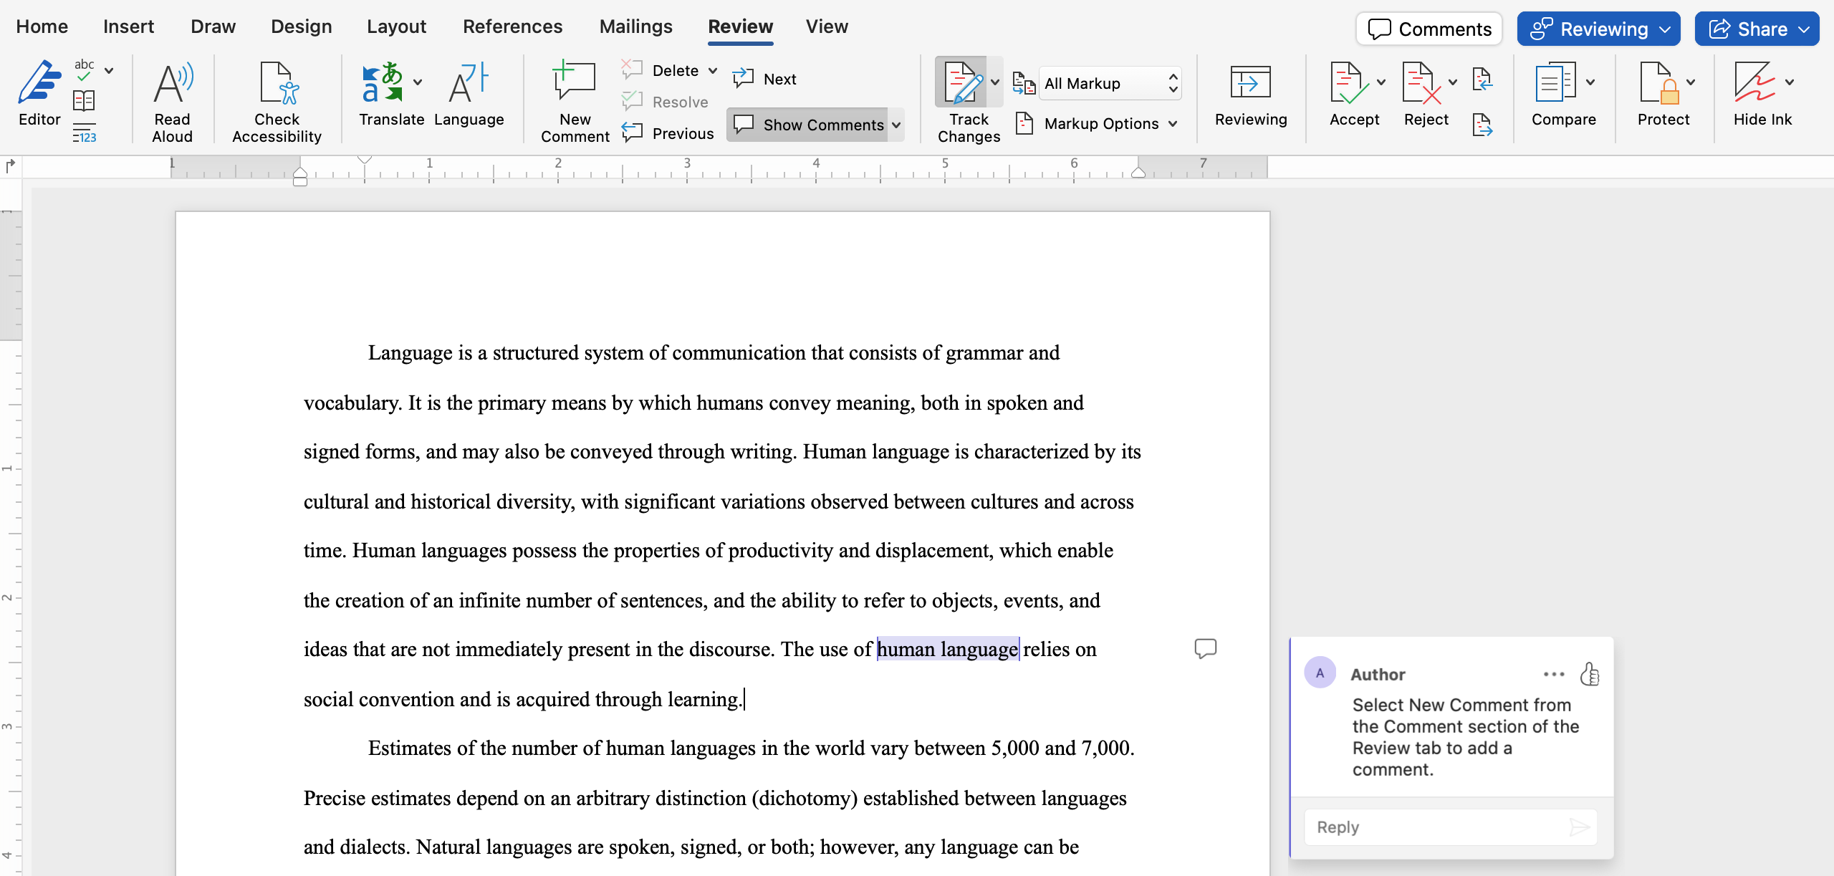Expand the Compare dropdown arrow
Image resolution: width=1834 pixels, height=876 pixels.
point(1590,82)
